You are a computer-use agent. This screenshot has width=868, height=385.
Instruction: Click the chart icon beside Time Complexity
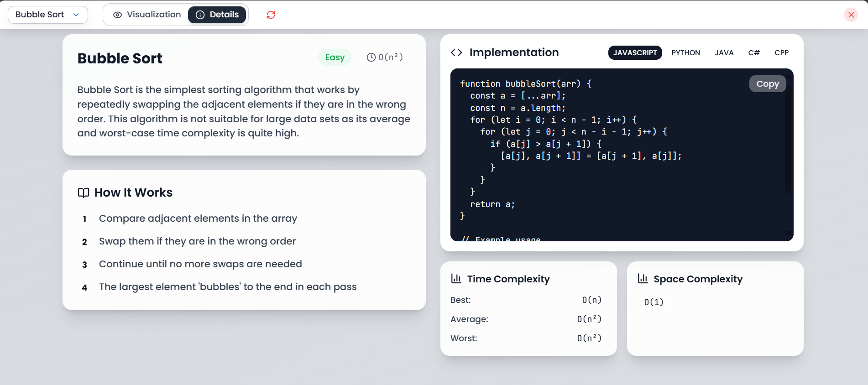click(x=456, y=278)
